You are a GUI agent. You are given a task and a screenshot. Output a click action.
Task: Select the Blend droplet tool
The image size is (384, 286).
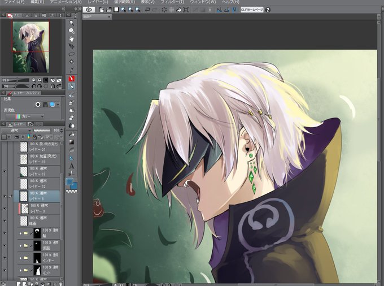point(72,125)
